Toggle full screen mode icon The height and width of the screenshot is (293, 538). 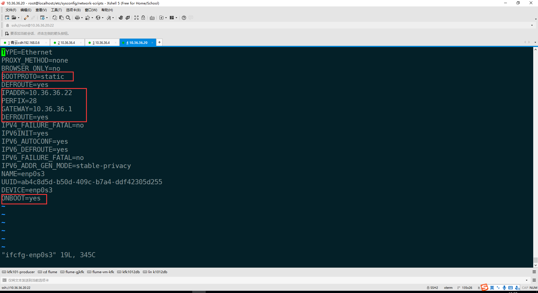click(136, 18)
